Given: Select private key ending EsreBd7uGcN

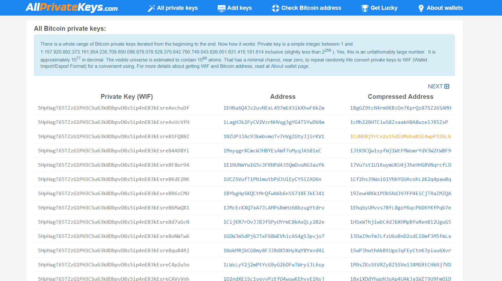Looking at the screenshot, I should point(113,222).
